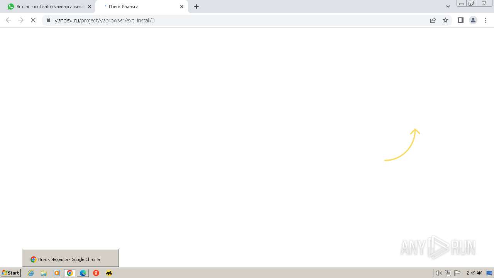Click the Поиск Яндекса Chrome taskbar preview

click(71, 258)
